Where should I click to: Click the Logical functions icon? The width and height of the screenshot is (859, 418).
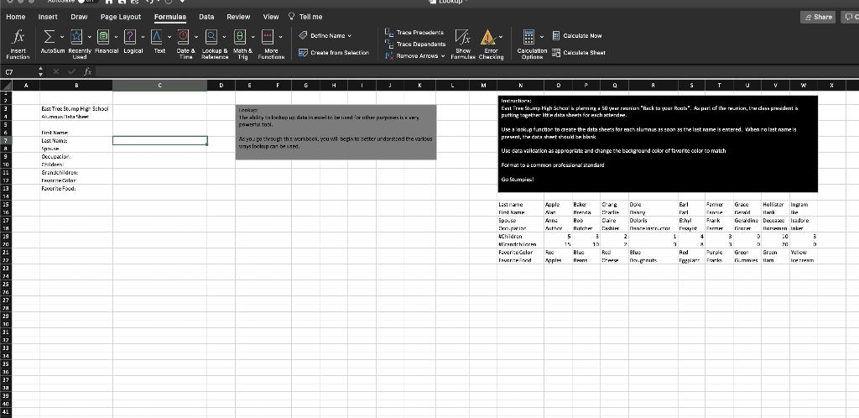130,37
